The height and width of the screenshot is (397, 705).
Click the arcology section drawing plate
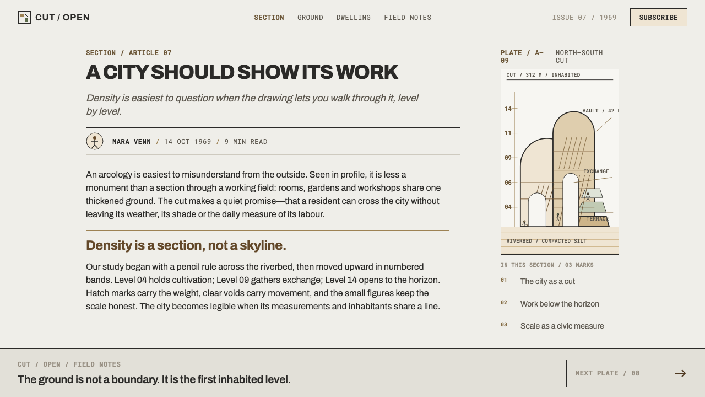coord(560,162)
